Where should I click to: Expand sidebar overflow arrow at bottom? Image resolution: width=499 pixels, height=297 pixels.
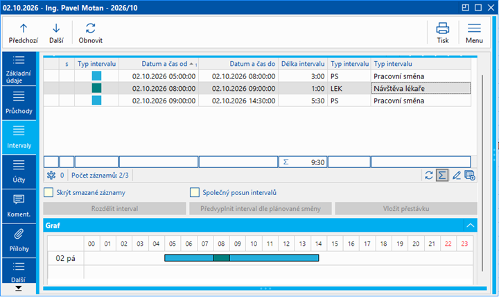(x=19, y=289)
